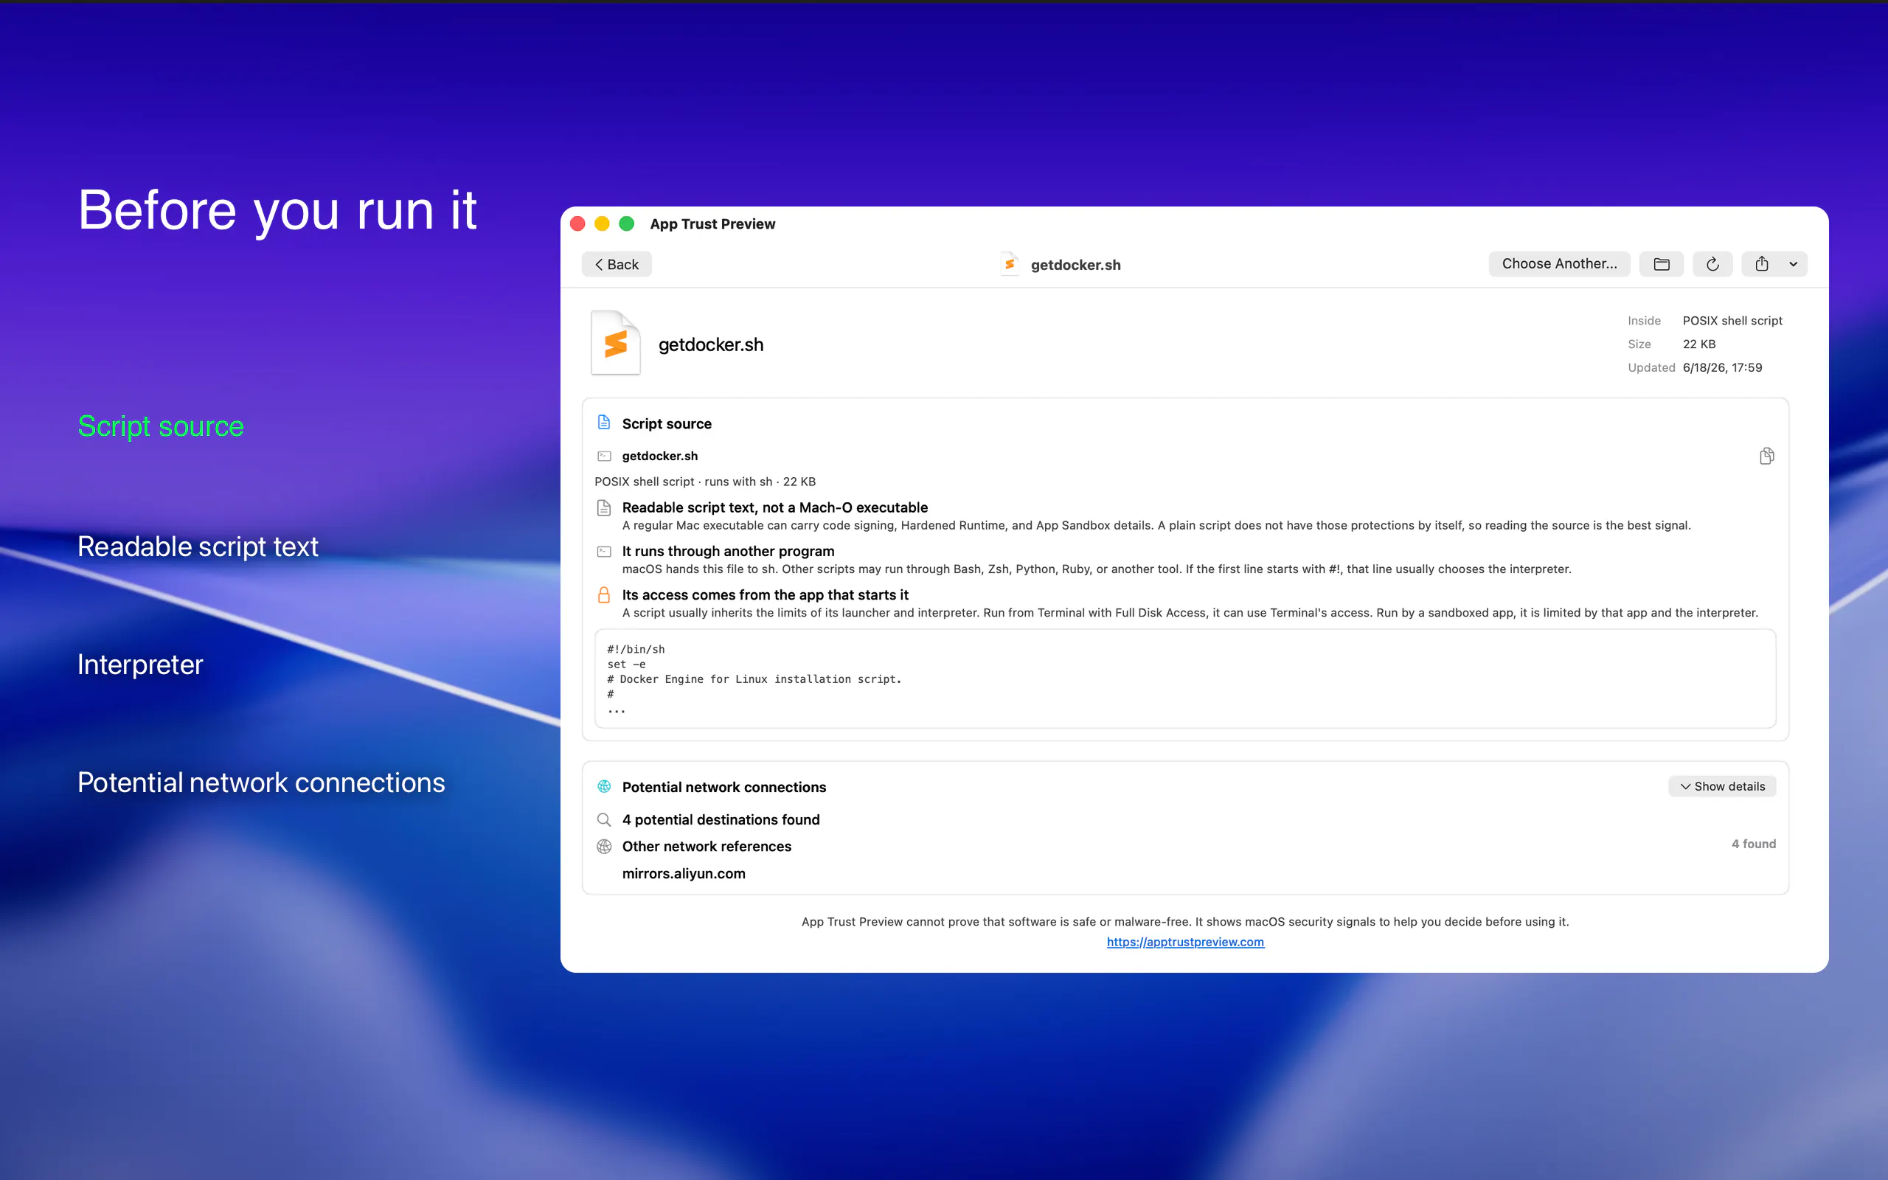The image size is (1888, 1180).
Task: Open the apptrustpreview.com link
Action: [x=1185, y=942]
